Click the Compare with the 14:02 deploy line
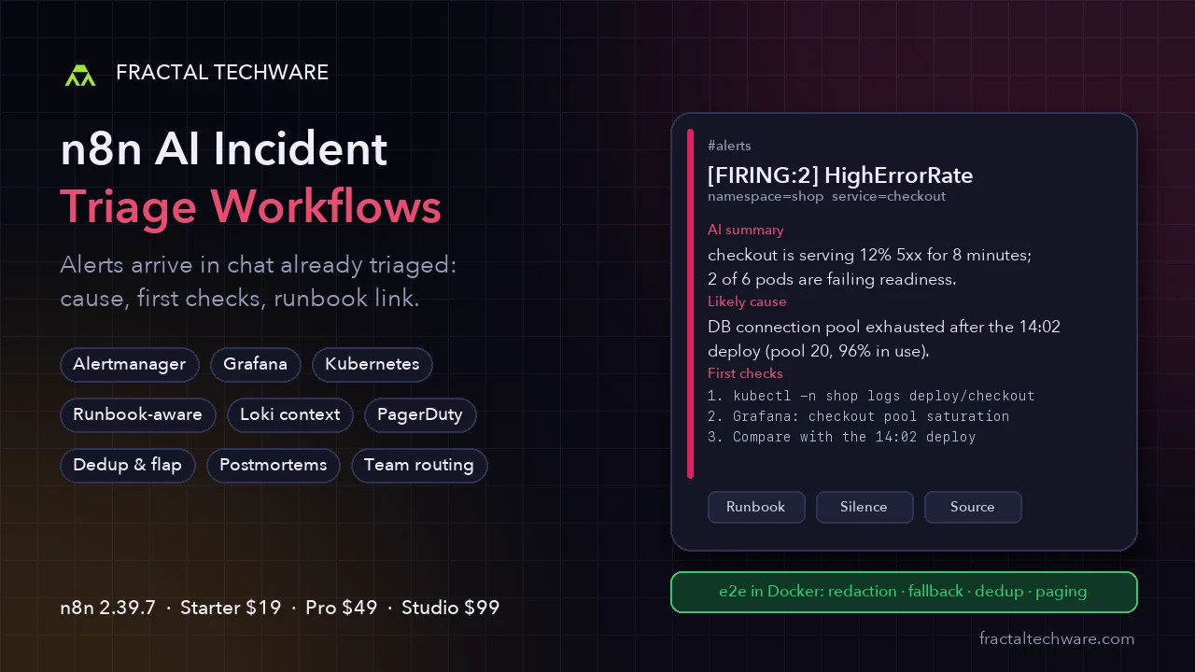 pos(842,437)
